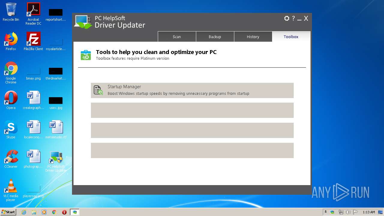Select the third empty toolbox row
This screenshot has height=216, width=384.
(x=192, y=130)
